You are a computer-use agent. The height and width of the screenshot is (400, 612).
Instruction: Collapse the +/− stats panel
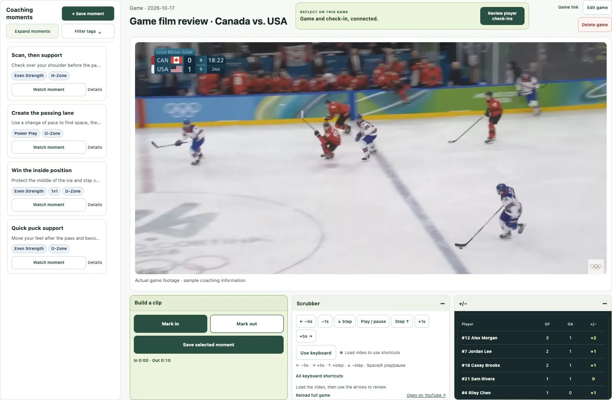[x=605, y=304]
